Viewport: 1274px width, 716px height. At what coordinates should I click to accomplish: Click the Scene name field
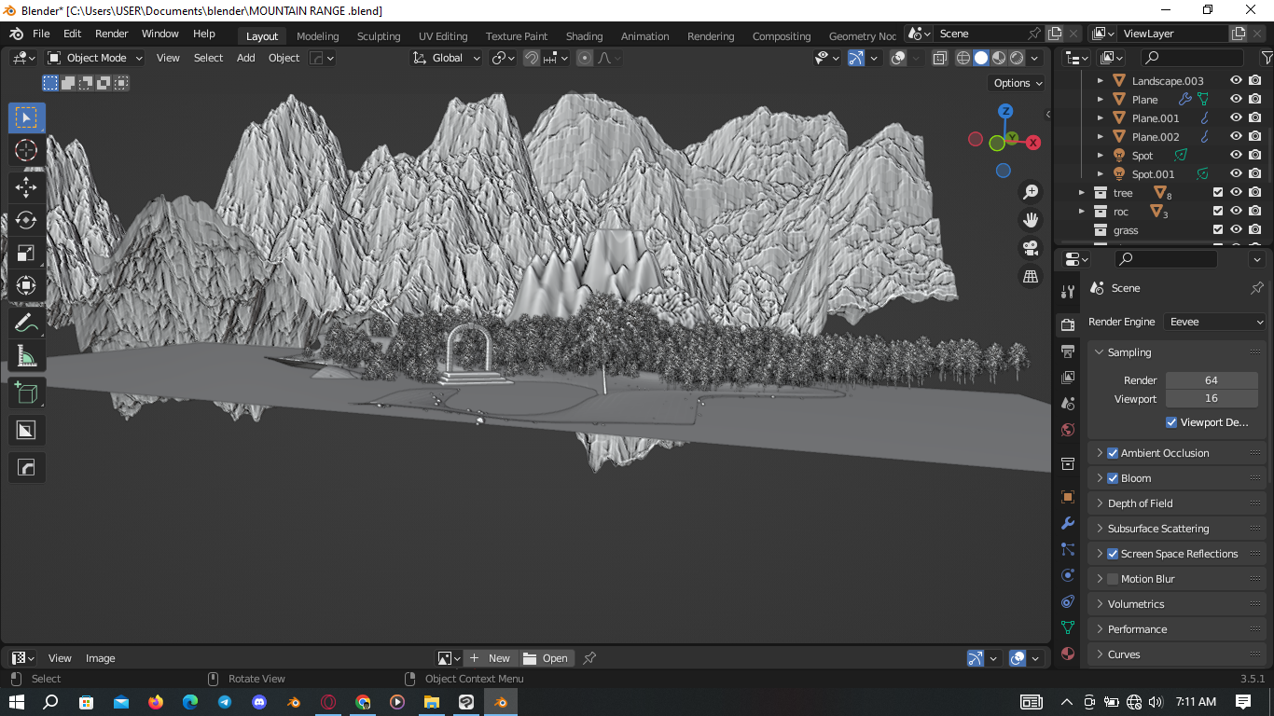[x=977, y=34]
